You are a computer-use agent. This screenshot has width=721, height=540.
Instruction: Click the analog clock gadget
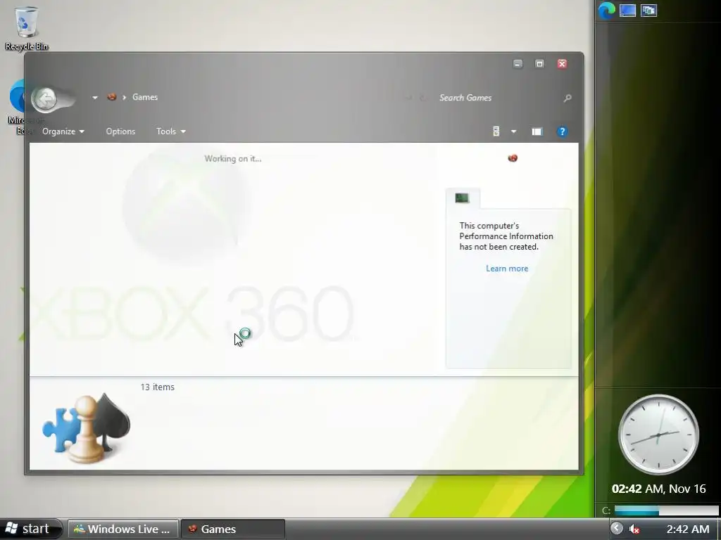pyautogui.click(x=658, y=435)
